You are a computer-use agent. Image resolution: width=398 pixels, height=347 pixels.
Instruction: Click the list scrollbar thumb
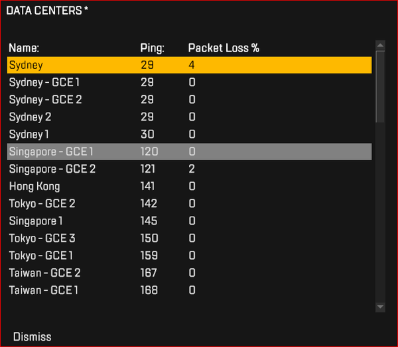pos(380,86)
